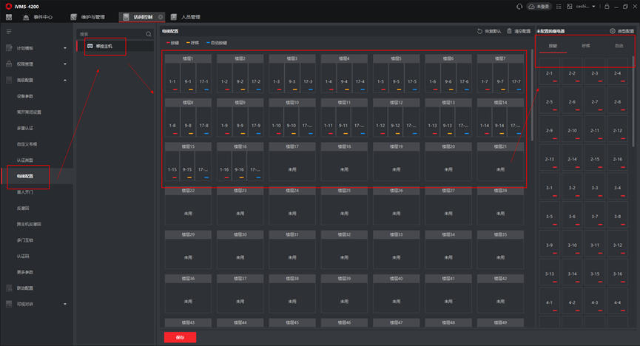Click the unused floor 22 card

[188, 206]
